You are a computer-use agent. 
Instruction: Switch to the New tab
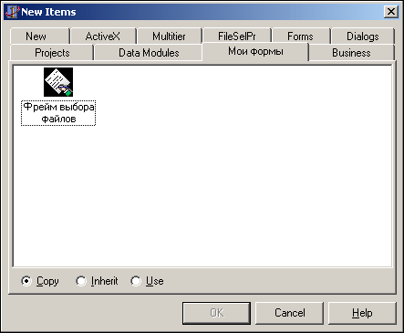(x=39, y=36)
